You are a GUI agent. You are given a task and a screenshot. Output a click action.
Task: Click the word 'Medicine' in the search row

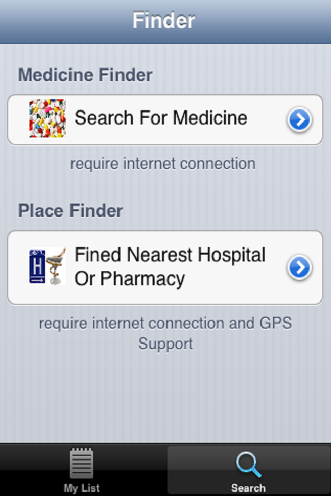click(210, 118)
